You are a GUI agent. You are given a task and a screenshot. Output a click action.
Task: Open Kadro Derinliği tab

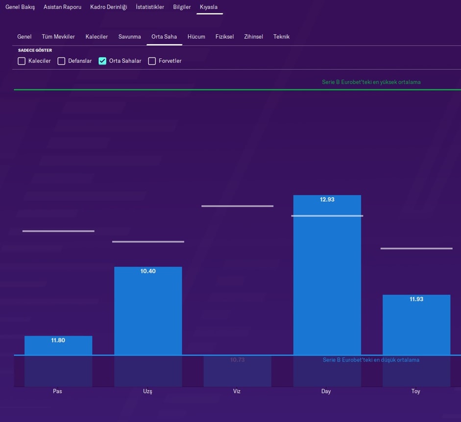pos(108,7)
